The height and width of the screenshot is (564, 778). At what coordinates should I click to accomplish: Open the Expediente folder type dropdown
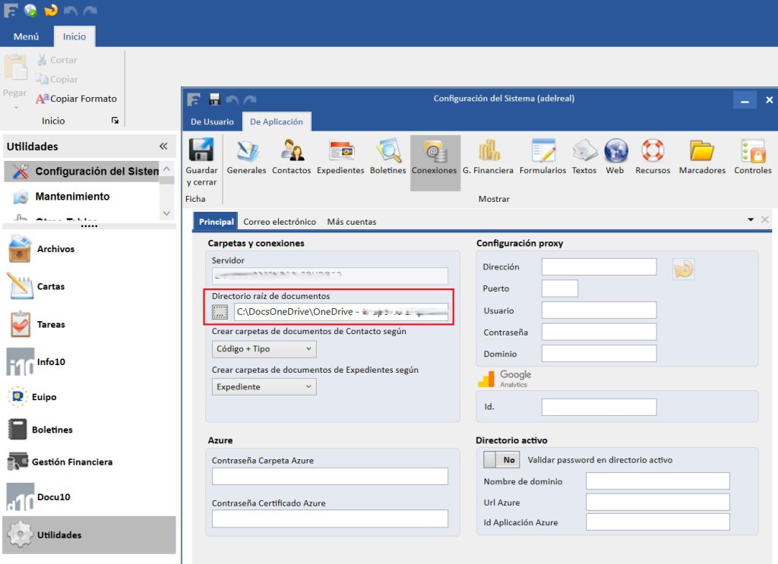pos(264,387)
